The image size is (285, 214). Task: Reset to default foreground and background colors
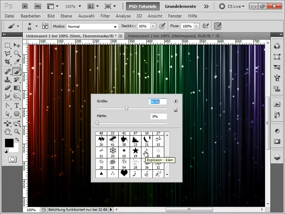6,151
